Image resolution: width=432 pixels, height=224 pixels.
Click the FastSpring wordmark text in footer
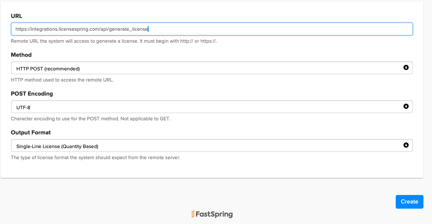(x=215, y=214)
